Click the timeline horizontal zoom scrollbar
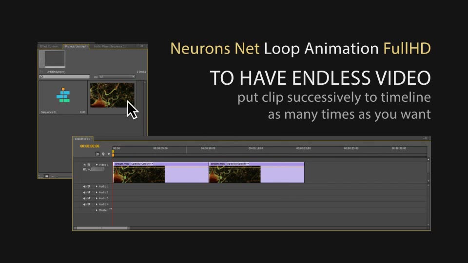The height and width of the screenshot is (263, 468). (102, 227)
